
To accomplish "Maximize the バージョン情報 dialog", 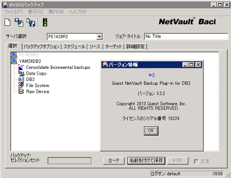I will click(192, 65).
